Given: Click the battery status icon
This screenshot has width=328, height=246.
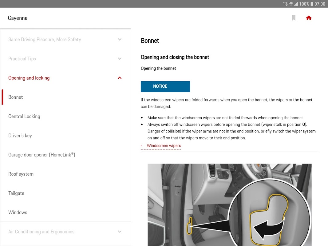Looking at the screenshot, I should pos(312,4).
